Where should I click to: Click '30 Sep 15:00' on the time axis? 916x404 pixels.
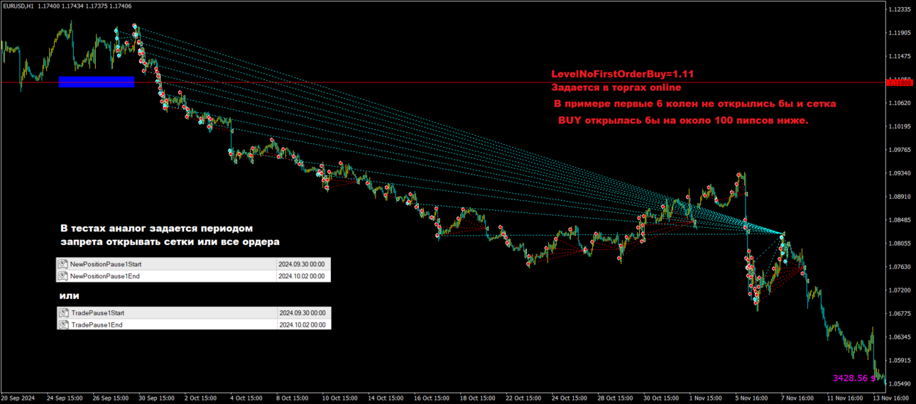[157, 398]
